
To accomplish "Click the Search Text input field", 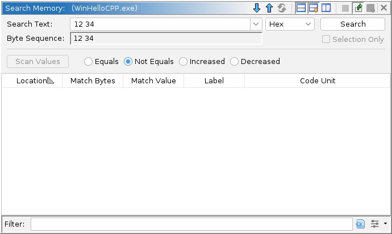I will (159, 24).
